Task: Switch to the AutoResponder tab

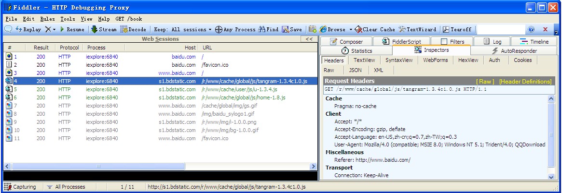Action: [x=514, y=51]
